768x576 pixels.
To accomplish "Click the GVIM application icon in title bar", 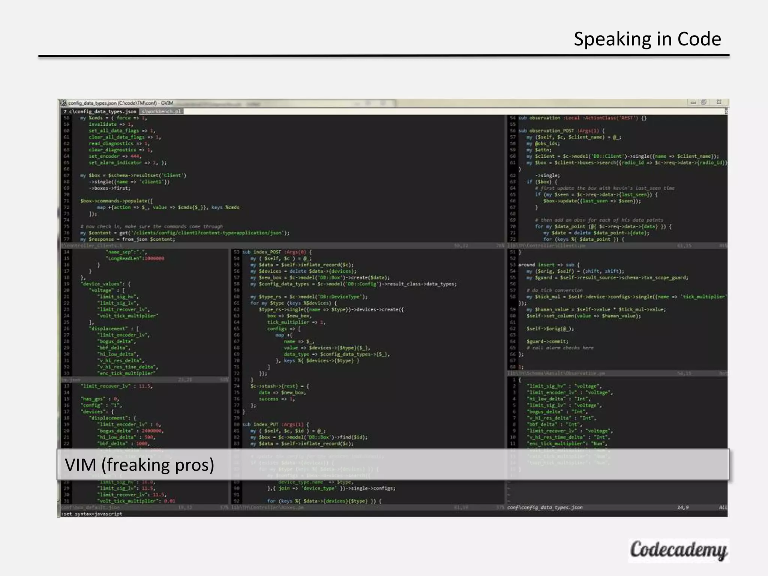I will click(64, 103).
